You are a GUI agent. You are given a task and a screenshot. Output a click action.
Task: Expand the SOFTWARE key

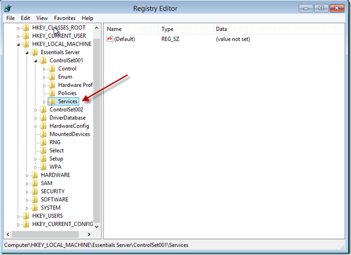coord(27,200)
